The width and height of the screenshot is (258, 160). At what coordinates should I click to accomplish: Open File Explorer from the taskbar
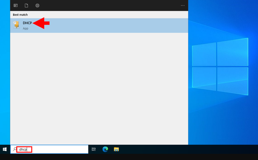(116, 149)
